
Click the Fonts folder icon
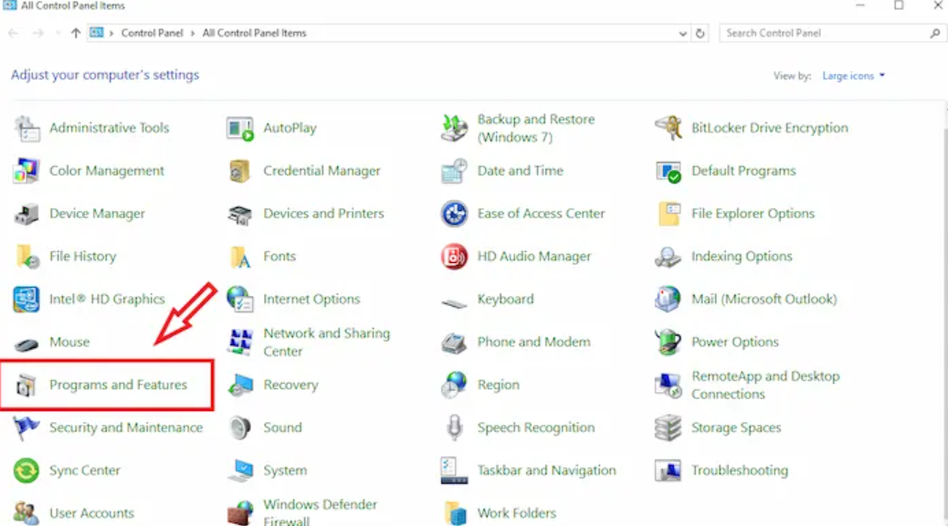pyautogui.click(x=240, y=257)
